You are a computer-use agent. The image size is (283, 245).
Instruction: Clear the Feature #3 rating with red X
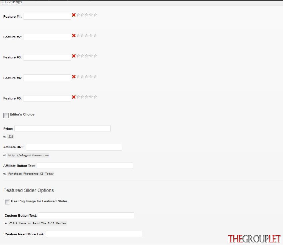[74, 56]
